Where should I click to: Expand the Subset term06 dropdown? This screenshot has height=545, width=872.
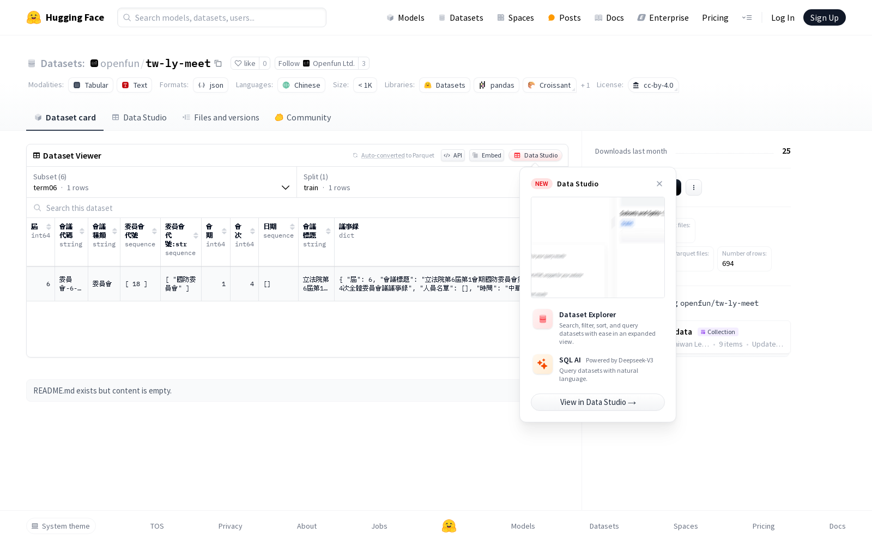(x=161, y=182)
